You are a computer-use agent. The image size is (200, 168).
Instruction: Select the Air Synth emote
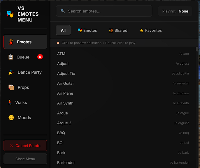click(x=123, y=103)
